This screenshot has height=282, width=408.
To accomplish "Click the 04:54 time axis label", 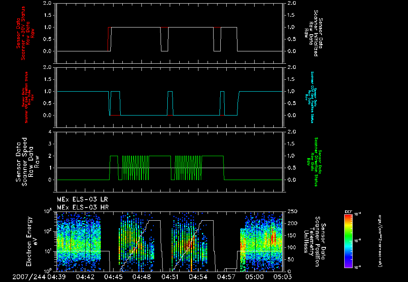I will (198, 277).
